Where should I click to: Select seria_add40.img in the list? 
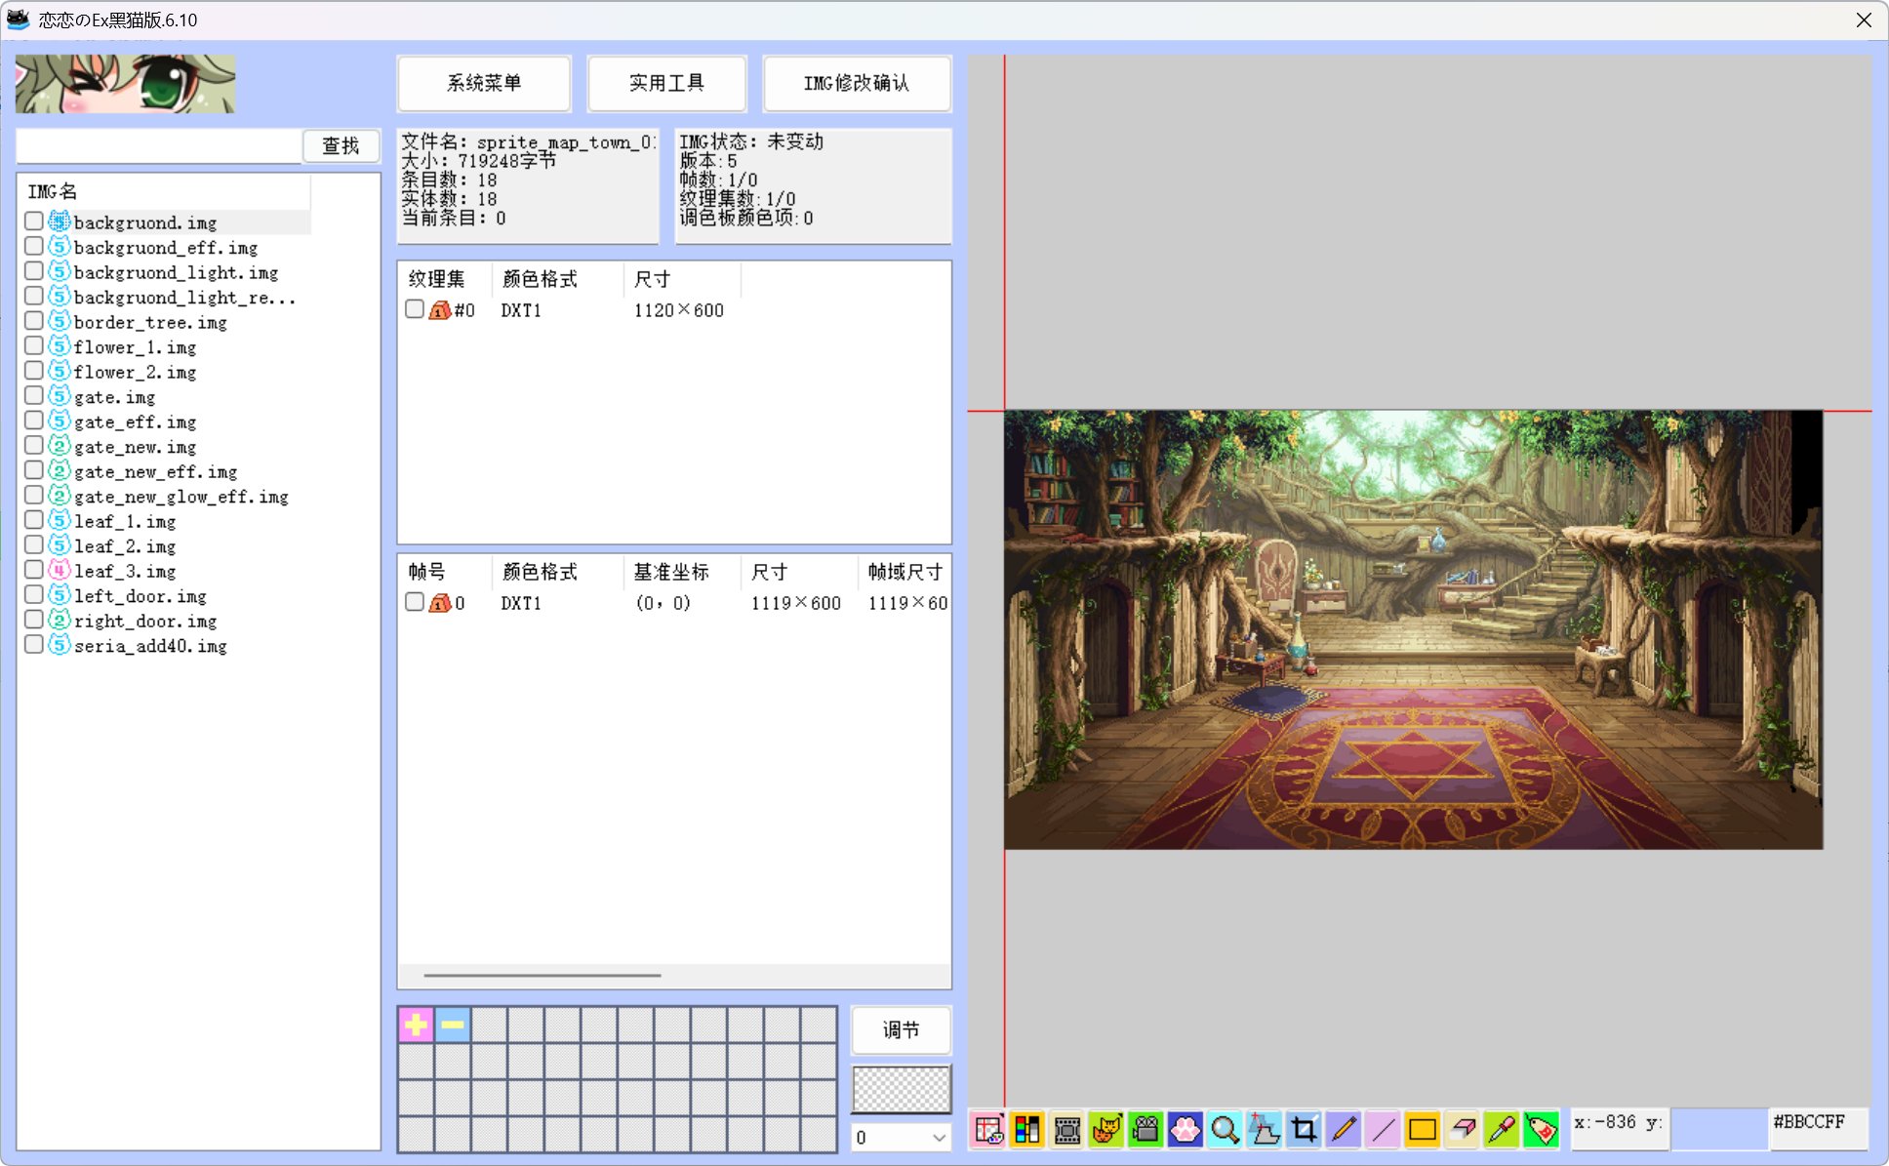150,646
